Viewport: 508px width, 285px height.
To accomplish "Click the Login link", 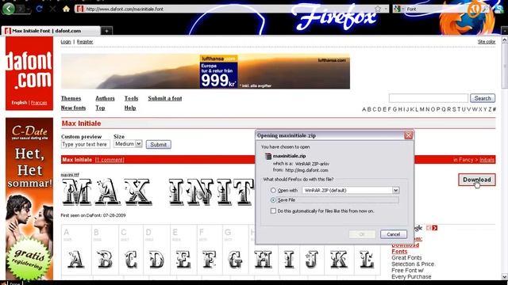I will (x=66, y=42).
